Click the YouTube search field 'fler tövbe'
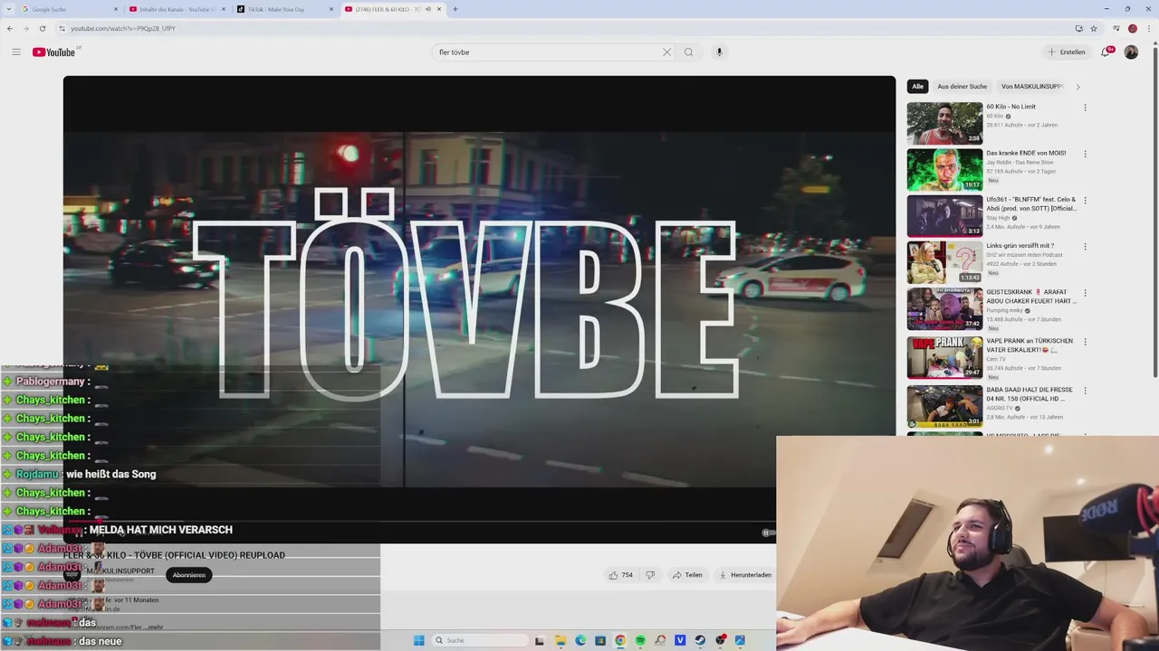 click(548, 52)
